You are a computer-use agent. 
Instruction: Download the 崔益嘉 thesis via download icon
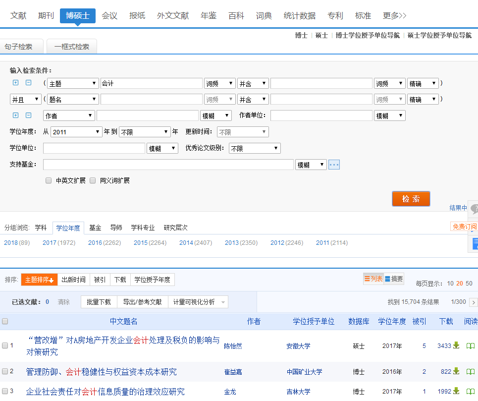click(x=456, y=371)
